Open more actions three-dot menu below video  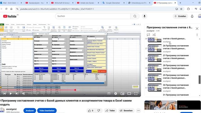139,110
